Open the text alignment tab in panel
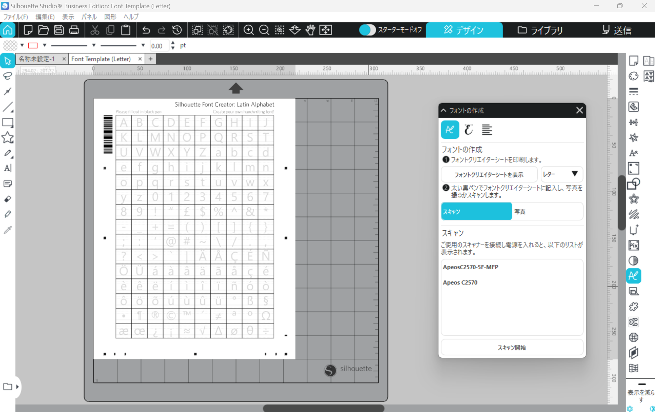 point(487,130)
